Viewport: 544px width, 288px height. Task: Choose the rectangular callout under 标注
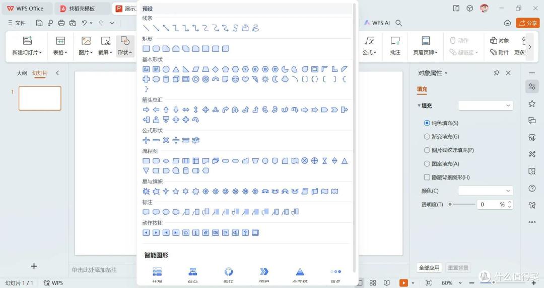(147, 212)
